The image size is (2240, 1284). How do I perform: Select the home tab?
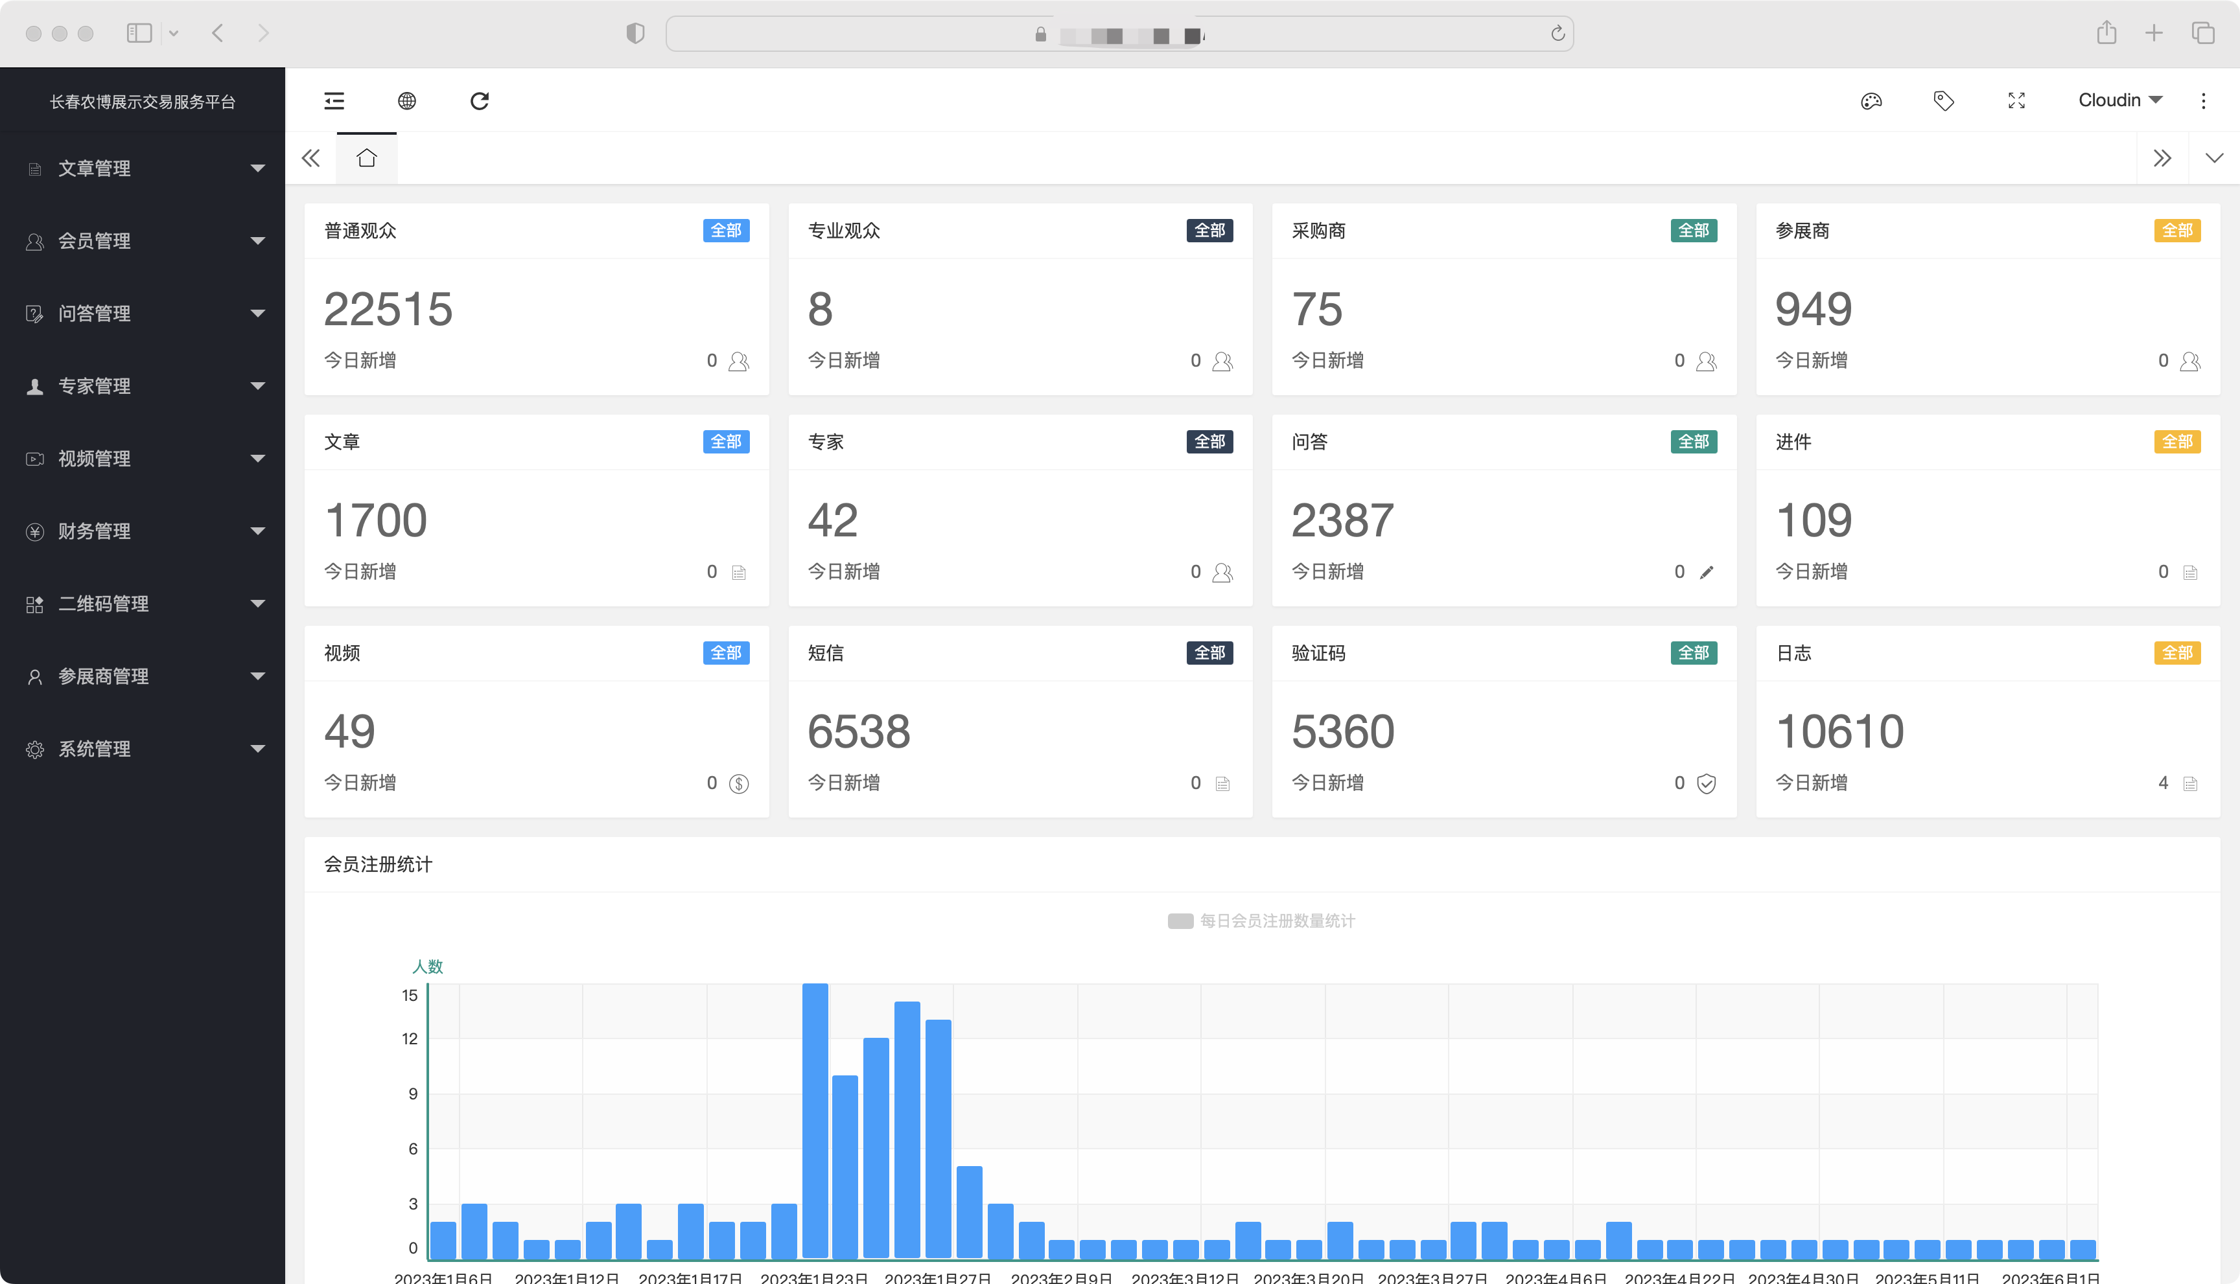(367, 159)
